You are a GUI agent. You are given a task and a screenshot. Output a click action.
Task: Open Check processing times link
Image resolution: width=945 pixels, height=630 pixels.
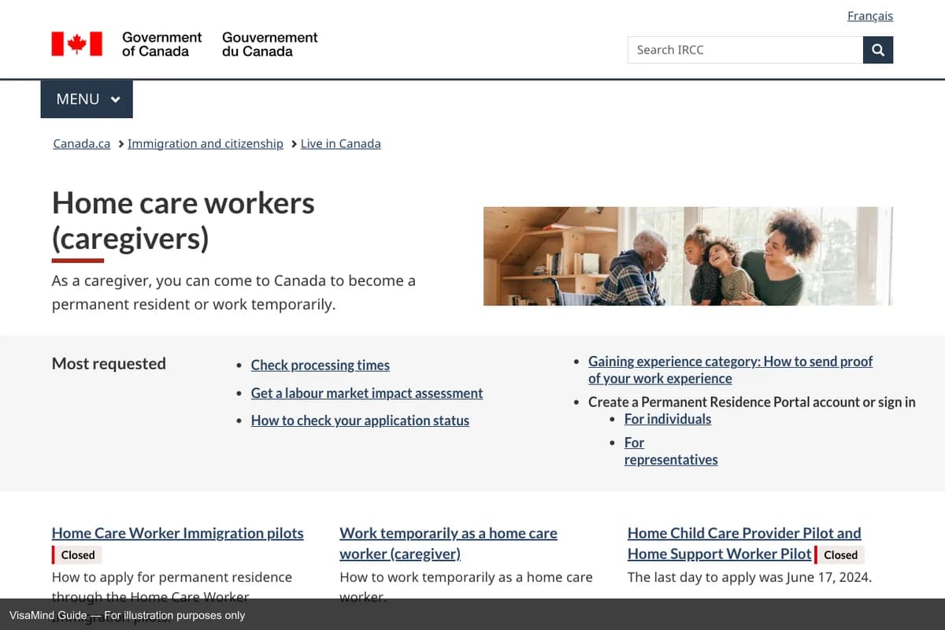pos(320,365)
